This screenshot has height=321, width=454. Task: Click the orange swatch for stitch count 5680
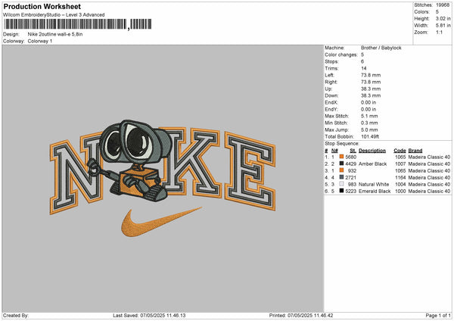(x=342, y=157)
